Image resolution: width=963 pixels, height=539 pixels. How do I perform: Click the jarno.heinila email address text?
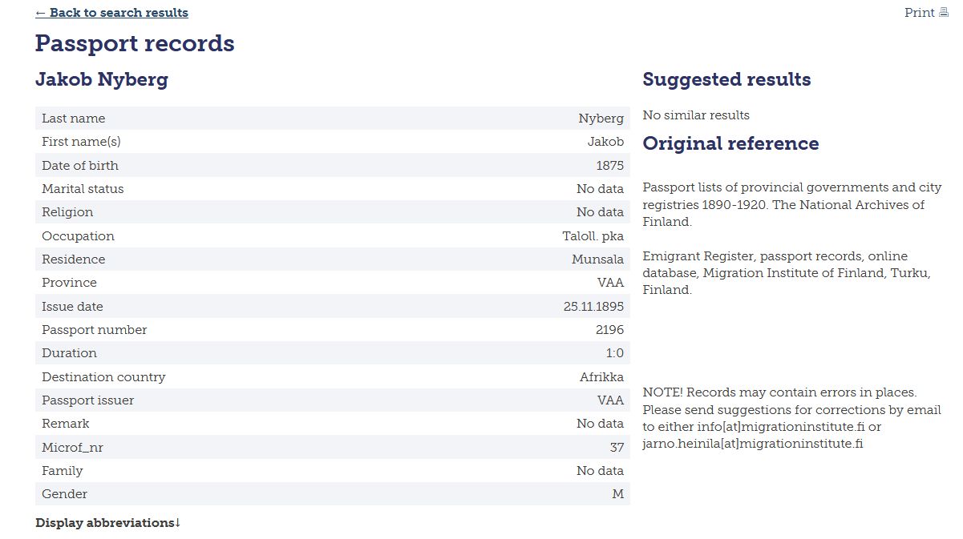(x=753, y=444)
